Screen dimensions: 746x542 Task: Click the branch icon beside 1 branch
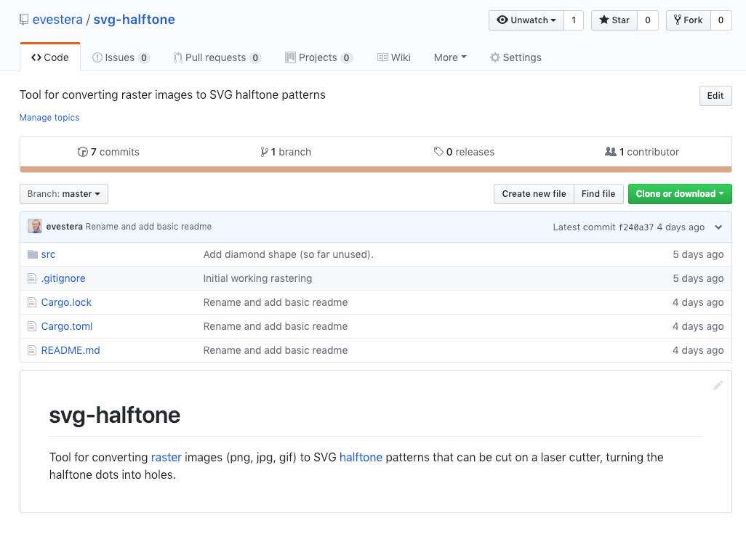coord(264,152)
